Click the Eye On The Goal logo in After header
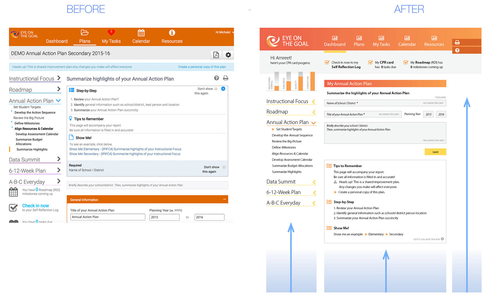Viewport: 491px width, 297px height. 288,41
